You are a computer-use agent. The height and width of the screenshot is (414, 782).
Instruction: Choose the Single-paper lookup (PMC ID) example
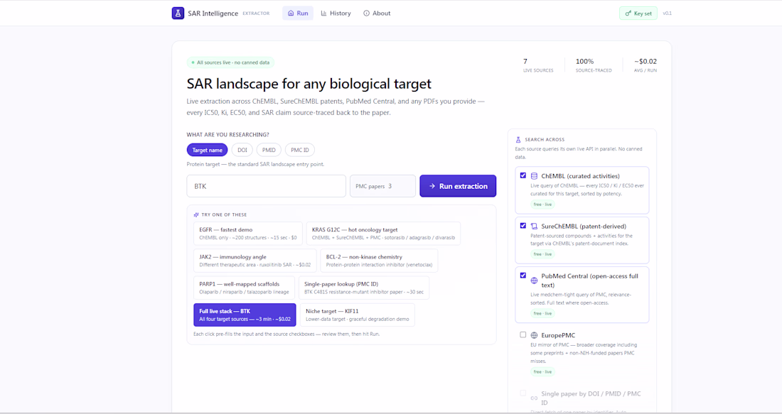click(x=363, y=288)
